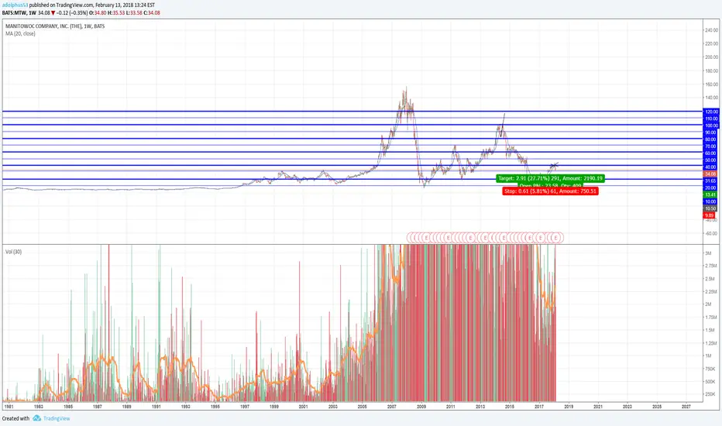Click the red 9.89 stop price label
This screenshot has width=722, height=426.
coord(709,215)
